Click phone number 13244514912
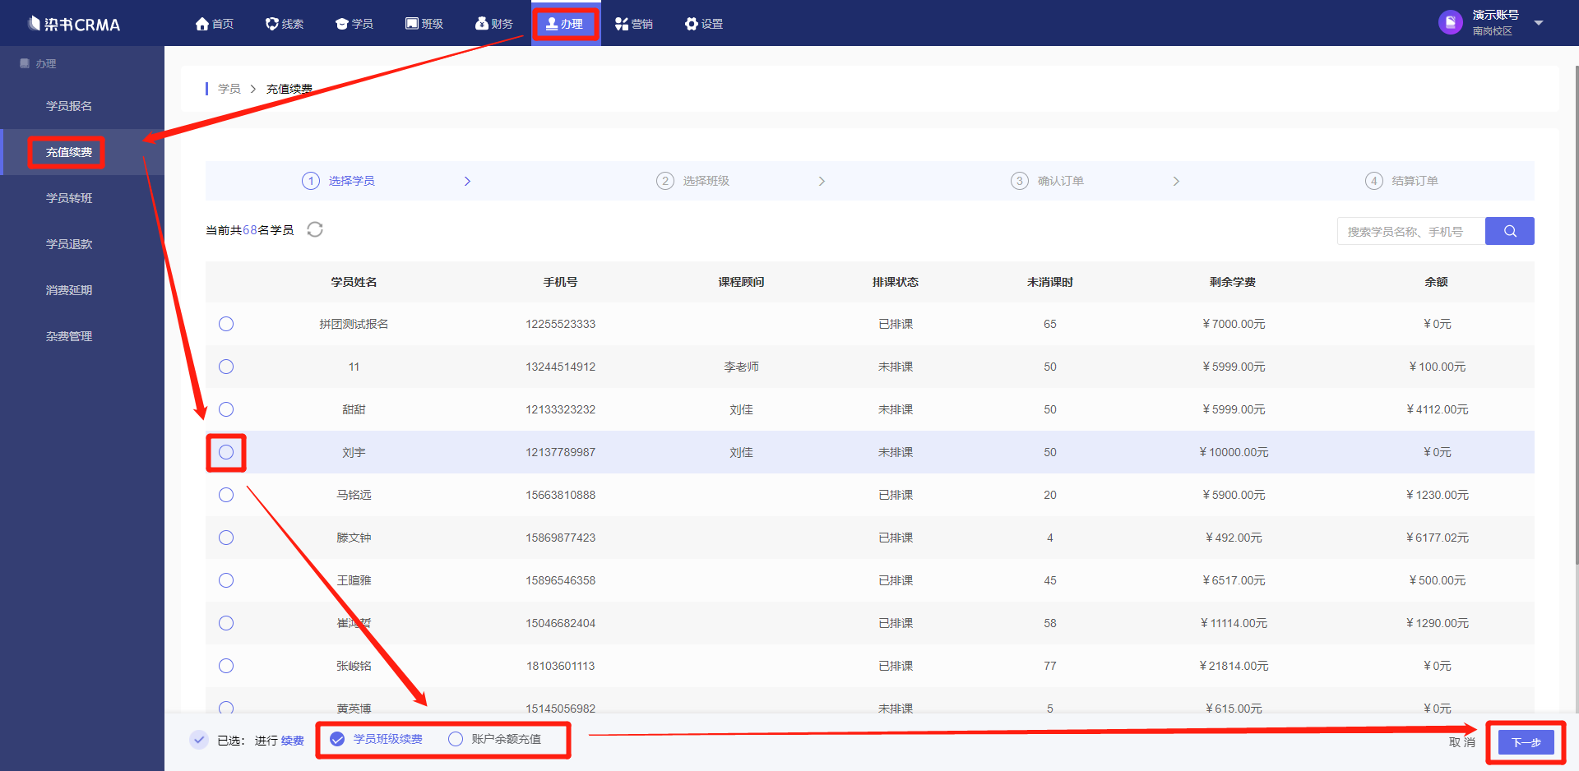 (x=561, y=367)
